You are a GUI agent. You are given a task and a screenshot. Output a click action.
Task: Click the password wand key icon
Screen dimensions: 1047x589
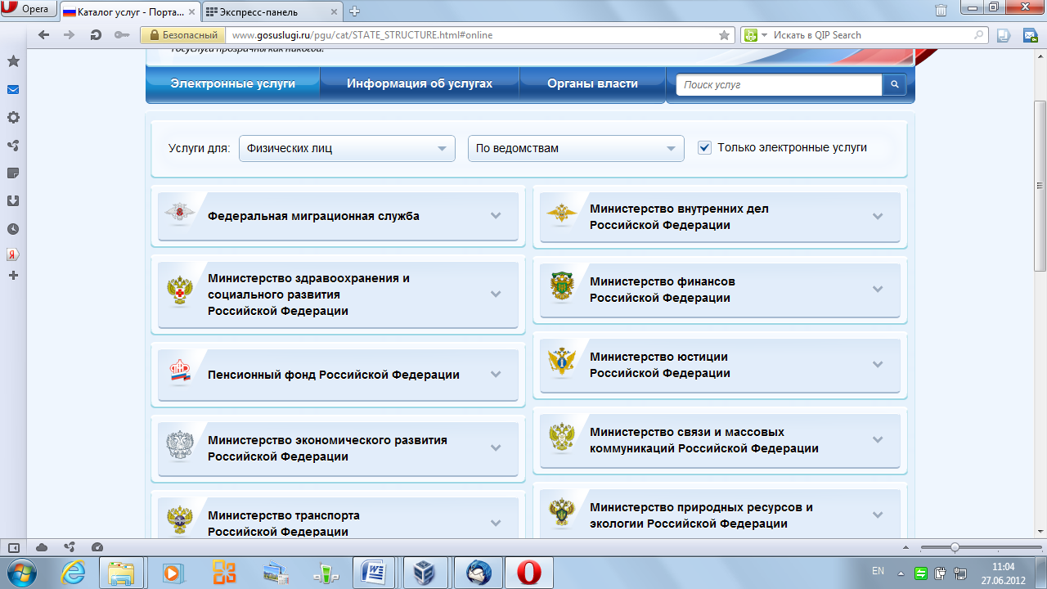click(122, 35)
